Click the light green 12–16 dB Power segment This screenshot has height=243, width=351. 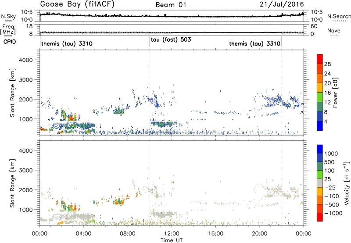320,97
